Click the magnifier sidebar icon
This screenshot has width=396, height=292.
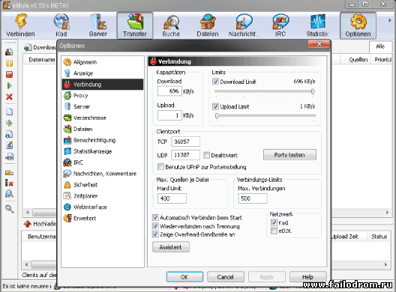click(x=9, y=209)
